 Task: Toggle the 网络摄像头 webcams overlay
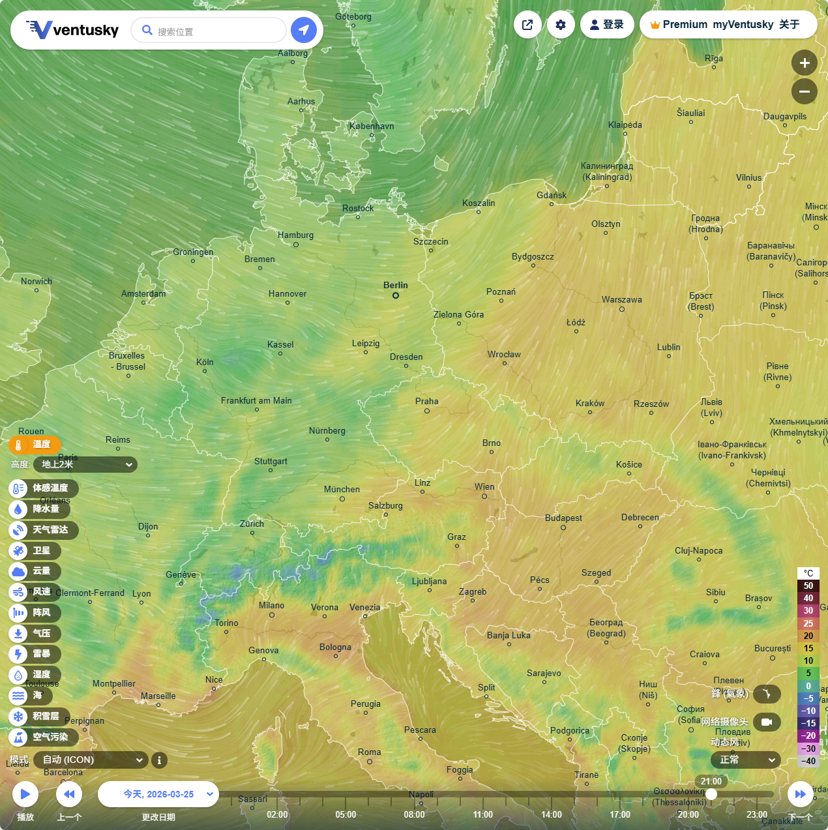(767, 722)
